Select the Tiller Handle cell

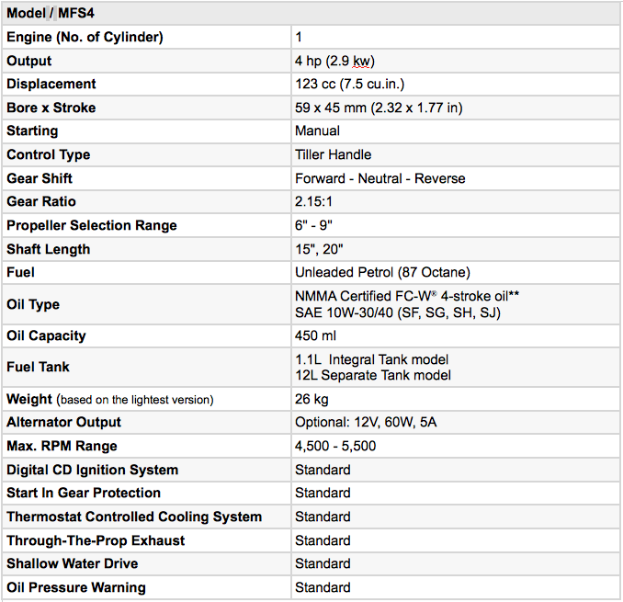pyautogui.click(x=333, y=154)
